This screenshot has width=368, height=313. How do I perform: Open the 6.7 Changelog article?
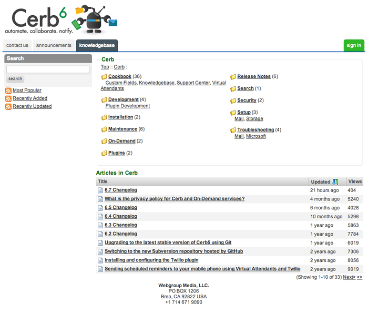121,190
